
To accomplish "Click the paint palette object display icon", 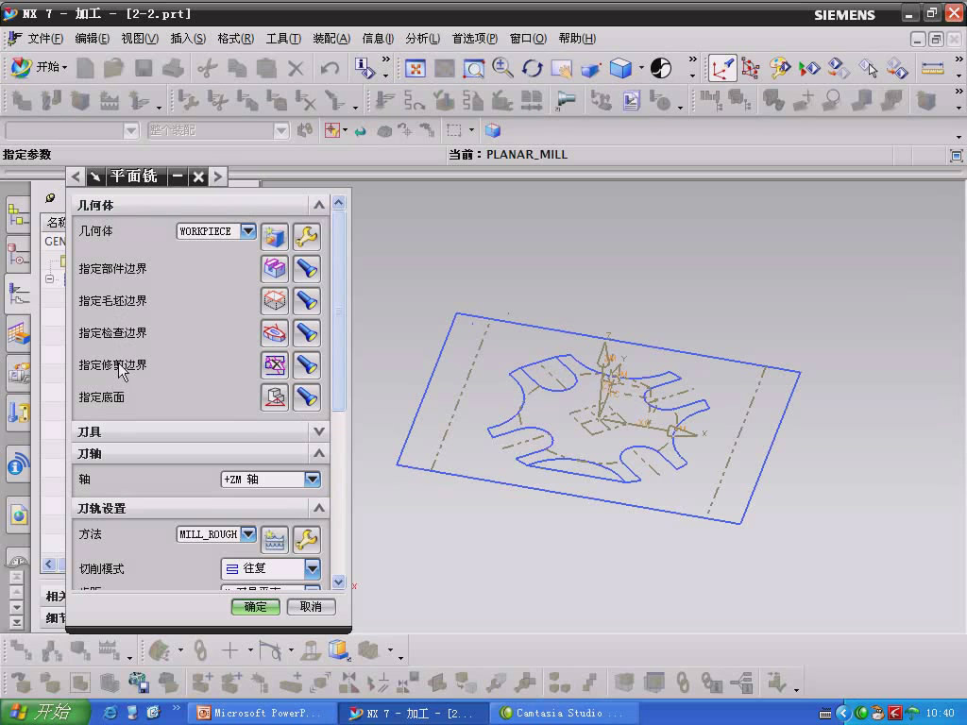I will [779, 68].
